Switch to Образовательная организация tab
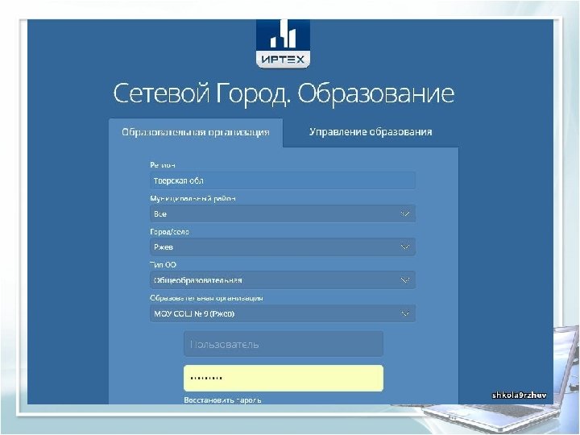Screen dimensions: 580x435 point(196,132)
